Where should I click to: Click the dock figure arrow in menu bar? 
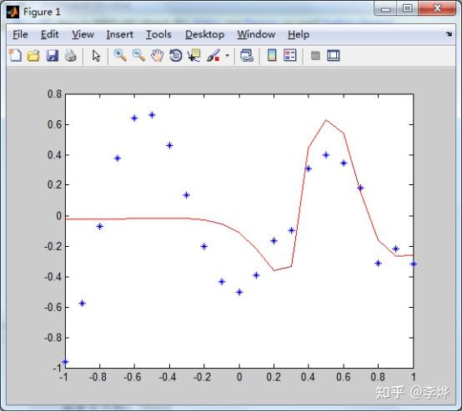[x=449, y=34]
